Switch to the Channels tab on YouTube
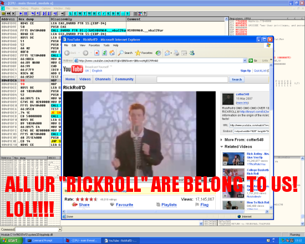Viewport: 305px width, 244px height. click(x=103, y=79)
